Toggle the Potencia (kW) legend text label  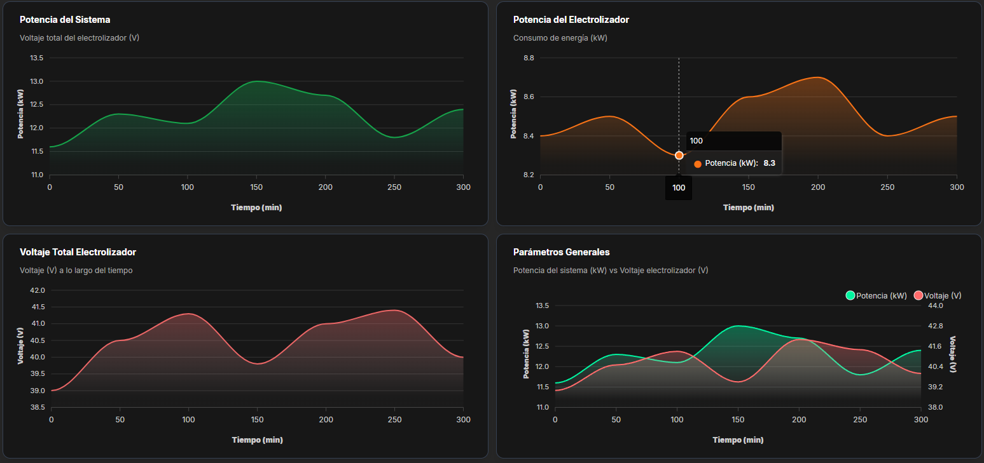pyautogui.click(x=881, y=296)
